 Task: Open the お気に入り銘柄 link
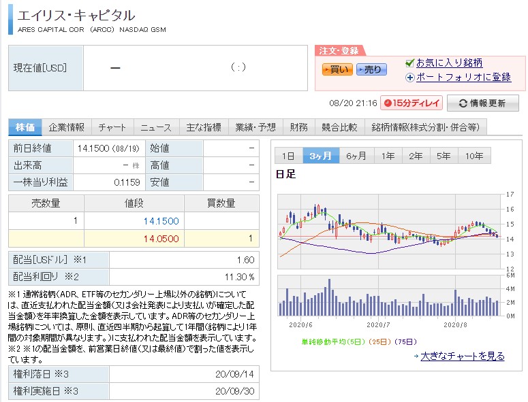tap(449, 63)
